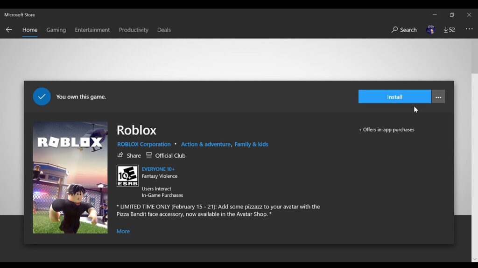
Task: Install Roblox with the Install button
Action: [394, 96]
